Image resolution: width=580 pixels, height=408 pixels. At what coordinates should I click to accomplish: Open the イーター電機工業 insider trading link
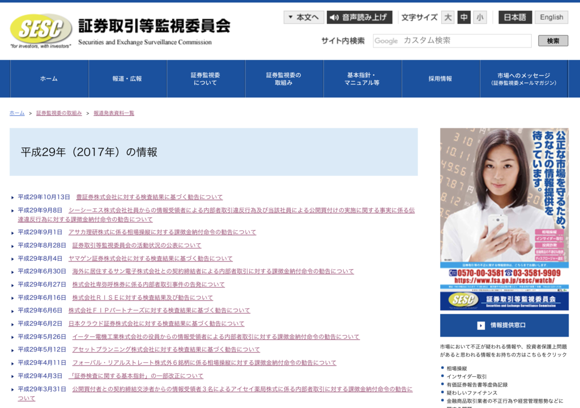point(216,337)
